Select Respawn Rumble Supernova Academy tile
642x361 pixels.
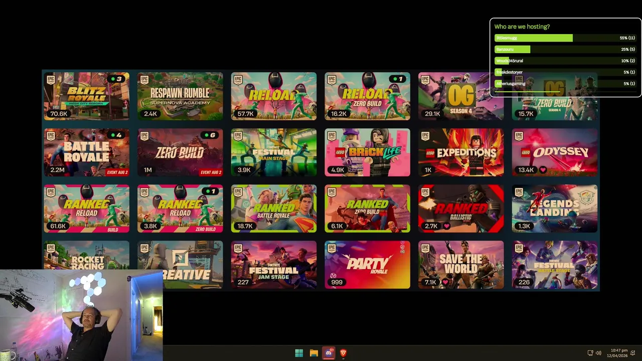(180, 96)
